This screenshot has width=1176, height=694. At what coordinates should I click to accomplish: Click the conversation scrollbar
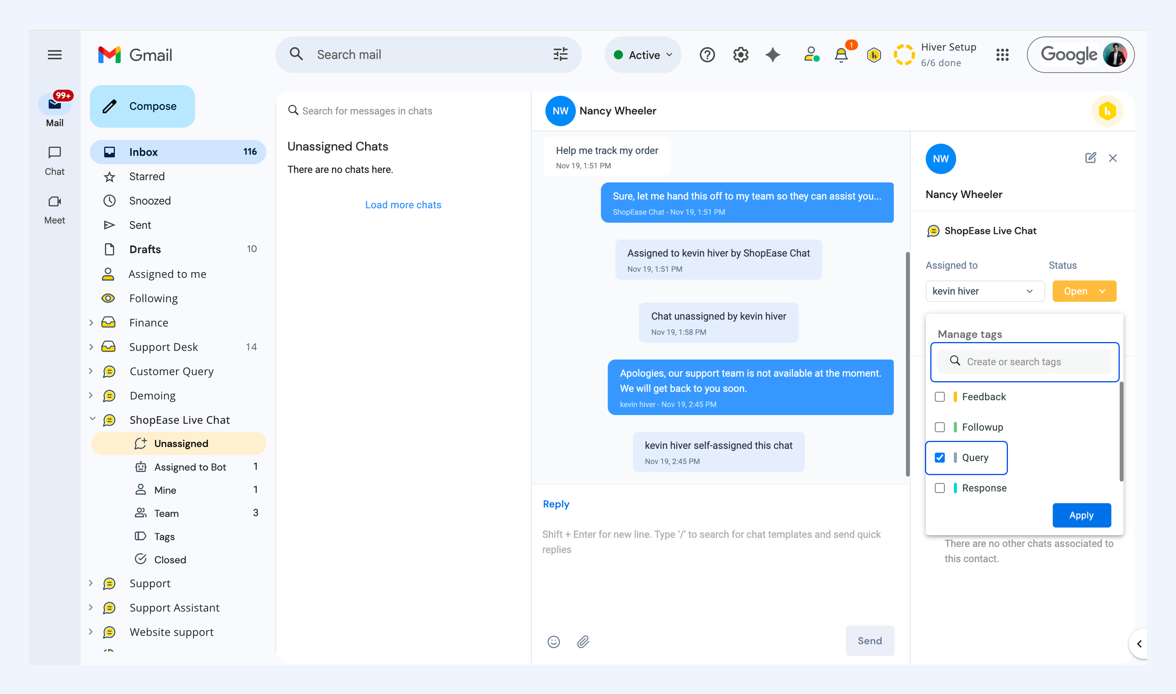(907, 364)
